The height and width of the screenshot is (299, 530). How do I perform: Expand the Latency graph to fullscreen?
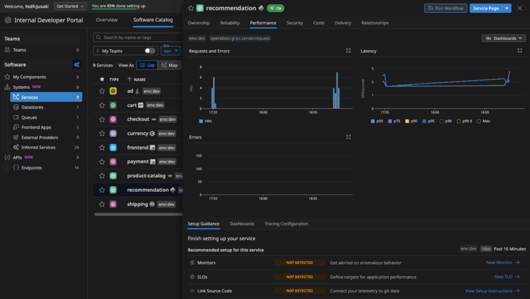coord(520,51)
